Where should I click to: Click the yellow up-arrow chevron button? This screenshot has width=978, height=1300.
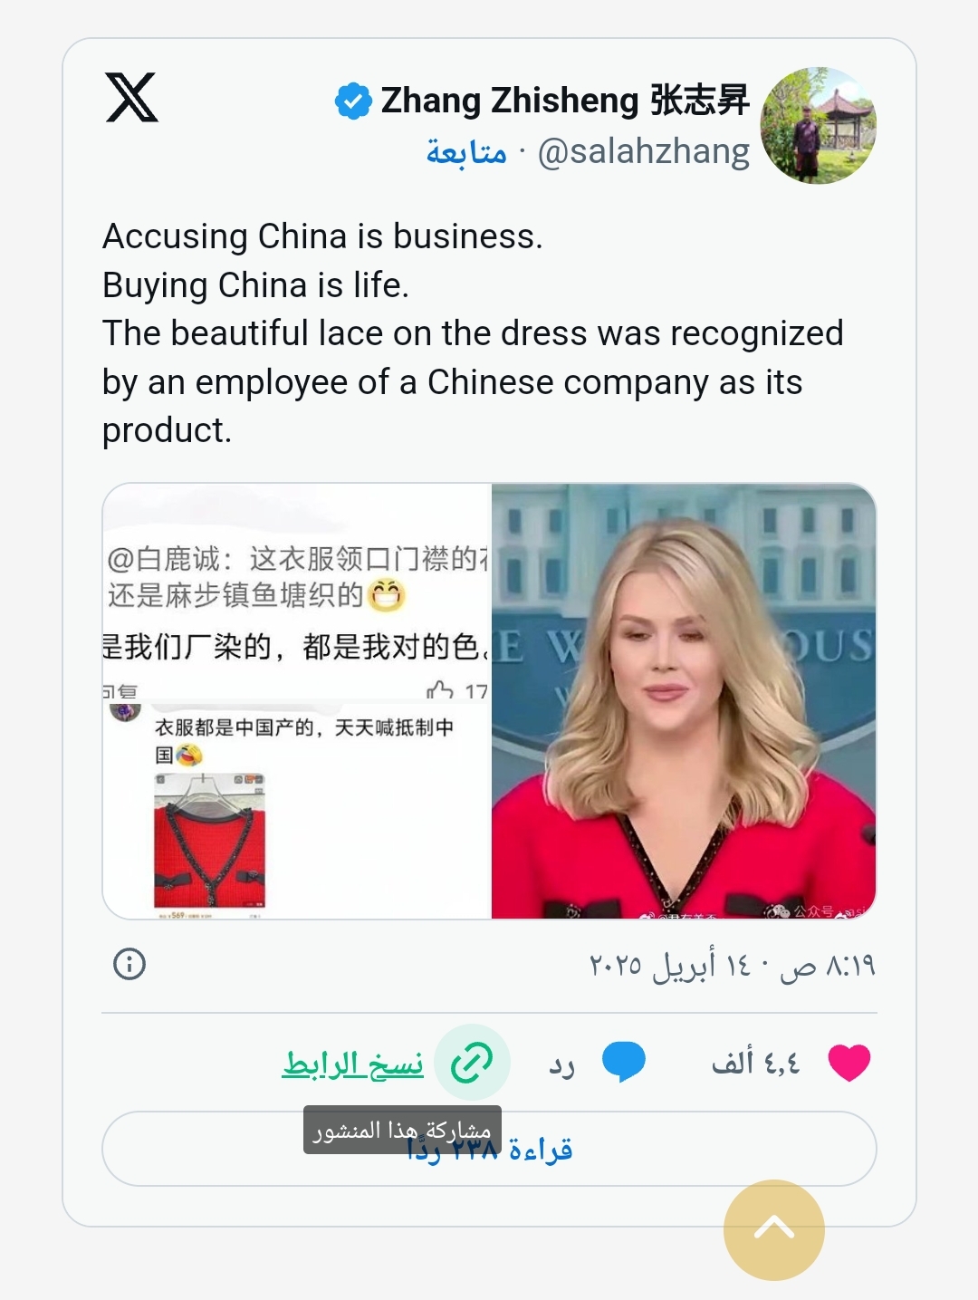click(x=774, y=1229)
